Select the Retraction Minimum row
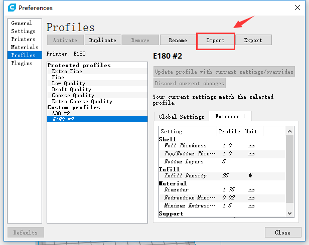Viewport: 309px width, 245px height. [x=222, y=197]
